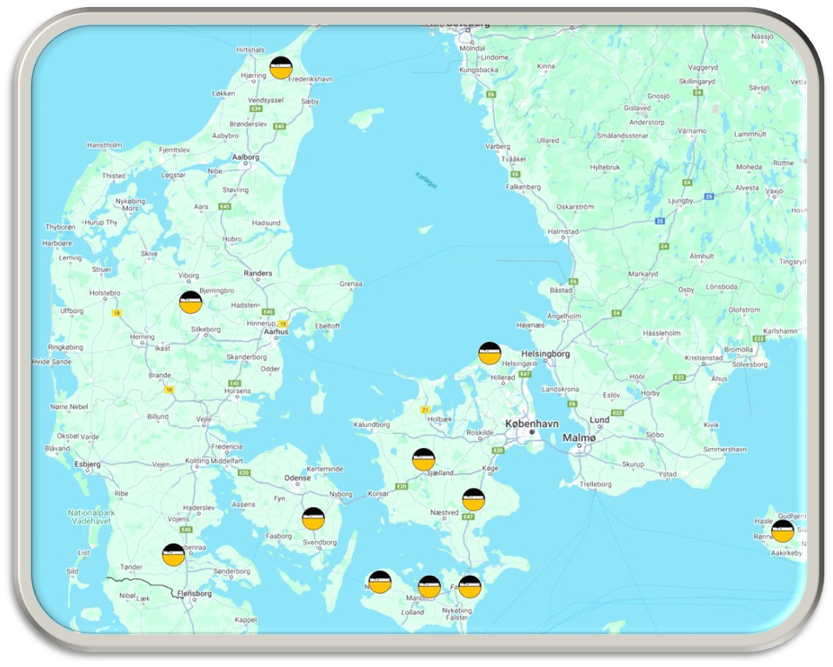Select the Lund city label

(x=599, y=420)
